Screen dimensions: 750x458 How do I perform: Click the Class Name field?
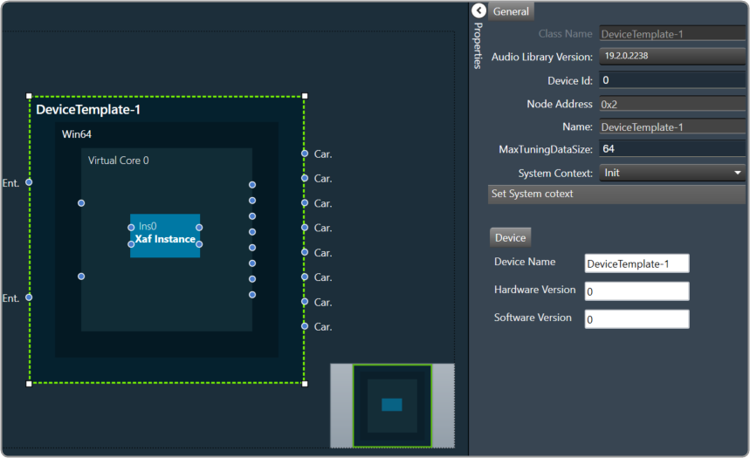672,33
